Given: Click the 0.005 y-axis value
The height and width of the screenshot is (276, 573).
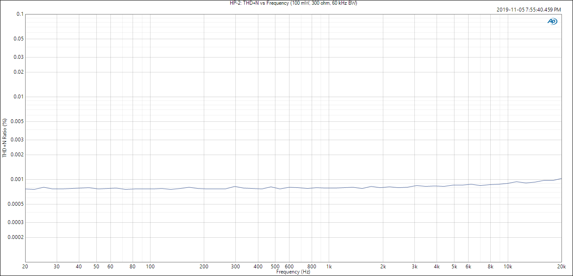Looking at the screenshot, I should [17, 121].
